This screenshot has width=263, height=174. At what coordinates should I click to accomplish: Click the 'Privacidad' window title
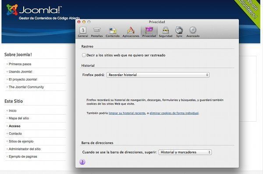point(157,22)
